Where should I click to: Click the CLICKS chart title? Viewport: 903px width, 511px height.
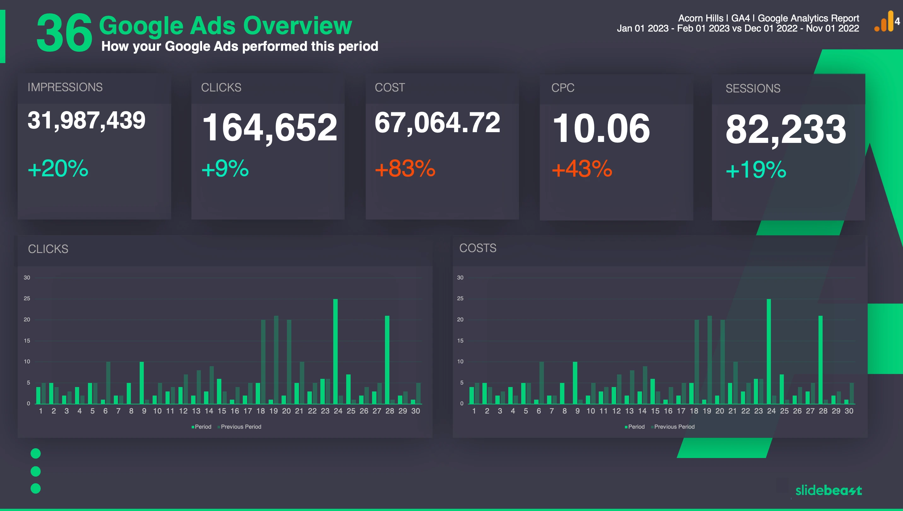point(48,249)
